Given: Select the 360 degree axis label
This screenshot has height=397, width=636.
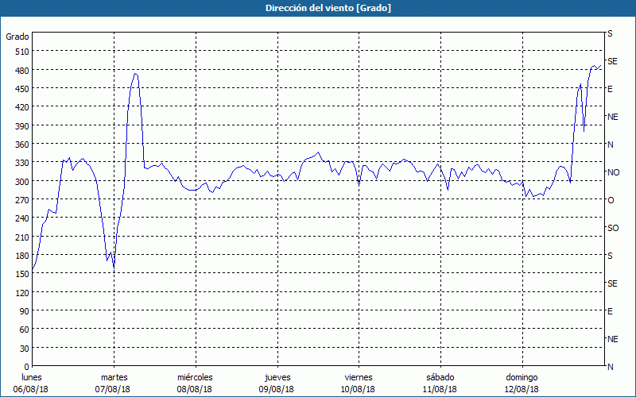Looking at the screenshot, I should click(22, 145).
